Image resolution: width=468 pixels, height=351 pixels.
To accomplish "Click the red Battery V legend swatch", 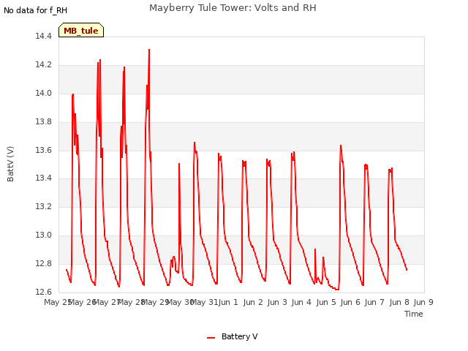I will pyautogui.click(x=211, y=338).
